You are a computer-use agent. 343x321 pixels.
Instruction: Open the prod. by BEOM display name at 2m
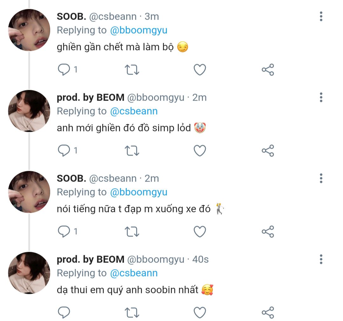pos(91,97)
